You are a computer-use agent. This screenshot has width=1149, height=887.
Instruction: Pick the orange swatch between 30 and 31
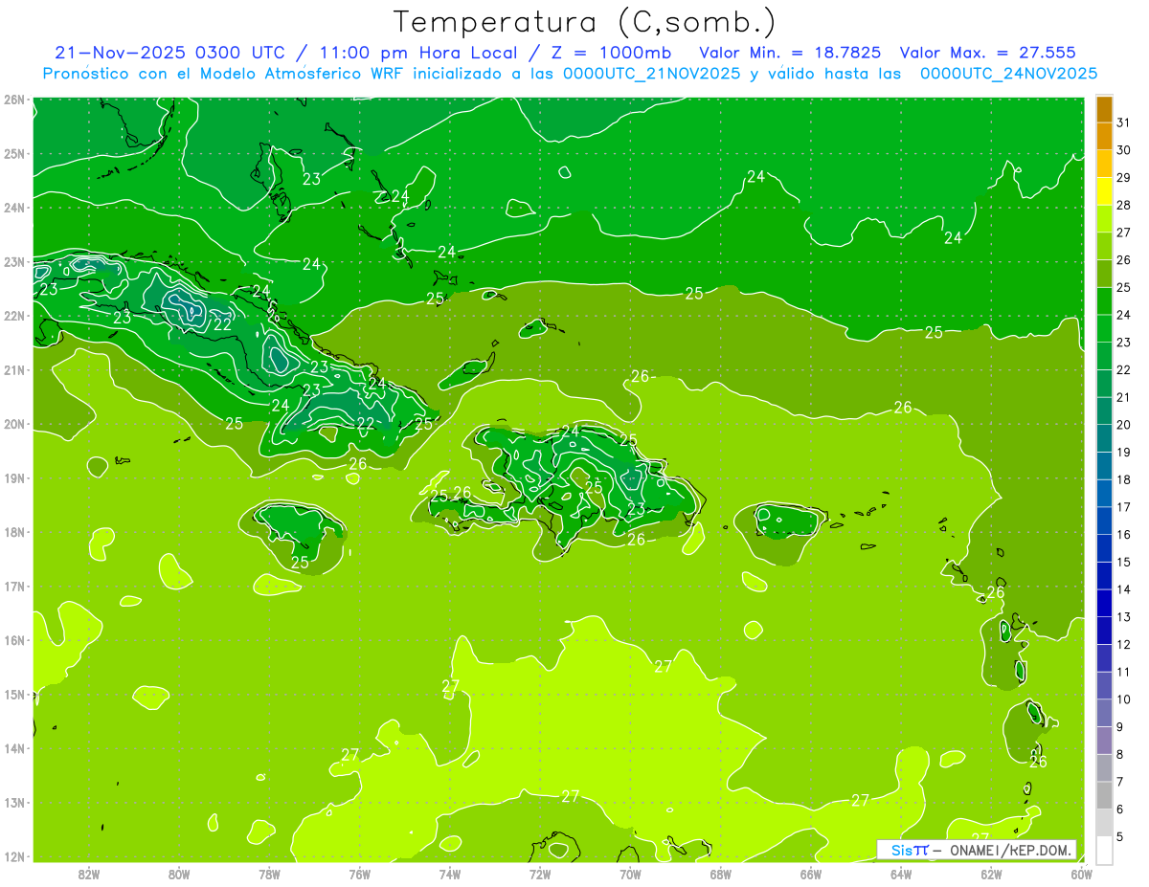[1103, 137]
